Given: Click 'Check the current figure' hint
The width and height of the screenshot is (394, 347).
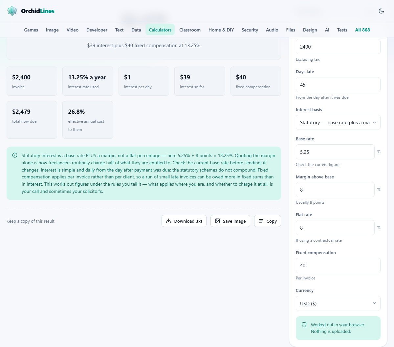Looking at the screenshot, I should (x=317, y=165).
